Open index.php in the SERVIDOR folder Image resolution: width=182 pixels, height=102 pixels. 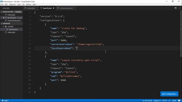pos(11,32)
